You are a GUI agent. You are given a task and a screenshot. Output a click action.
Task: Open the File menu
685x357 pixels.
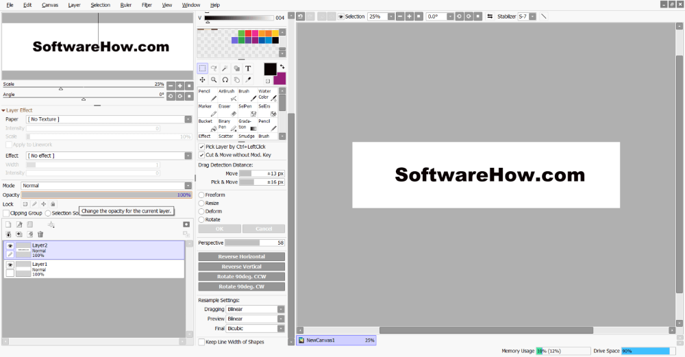[10, 5]
